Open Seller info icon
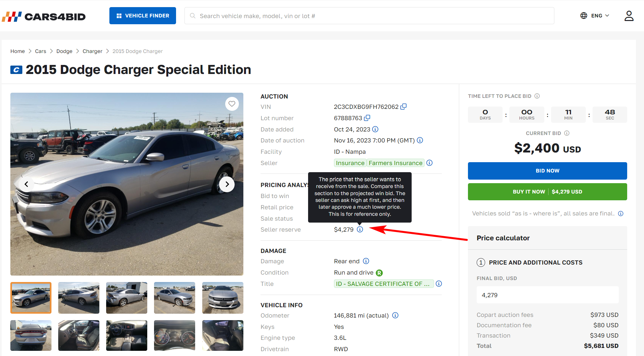644x356 pixels. [x=429, y=163]
